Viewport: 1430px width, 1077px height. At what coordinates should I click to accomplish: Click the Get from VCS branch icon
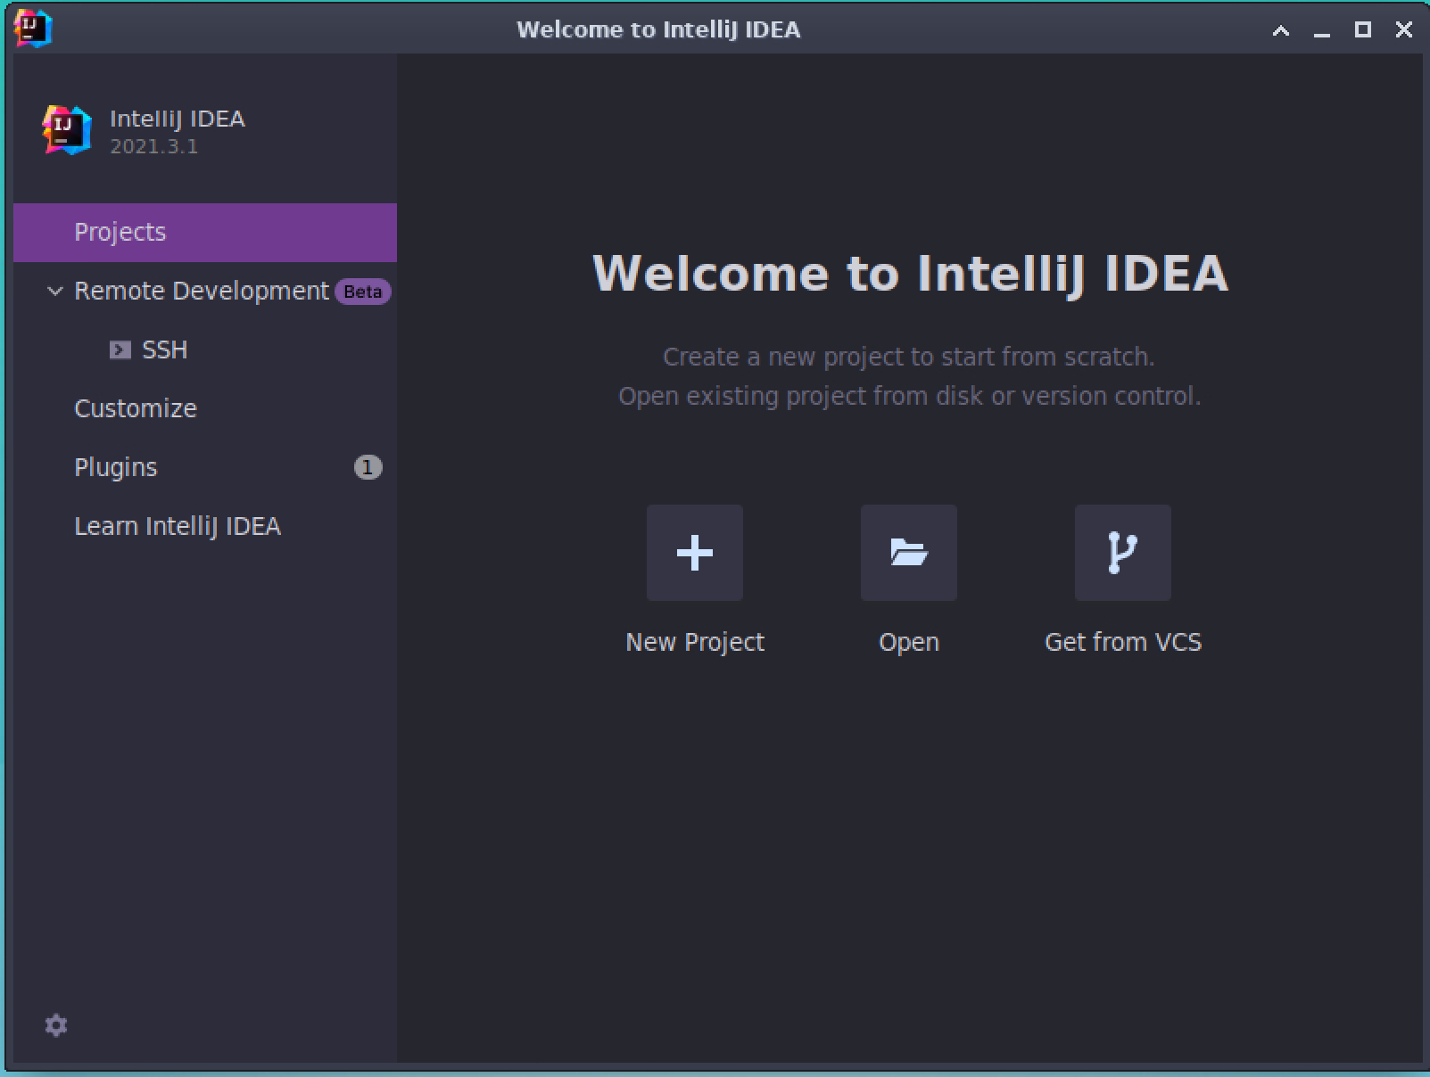pyautogui.click(x=1123, y=553)
